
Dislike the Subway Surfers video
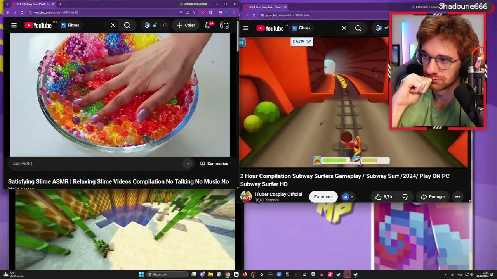point(405,197)
